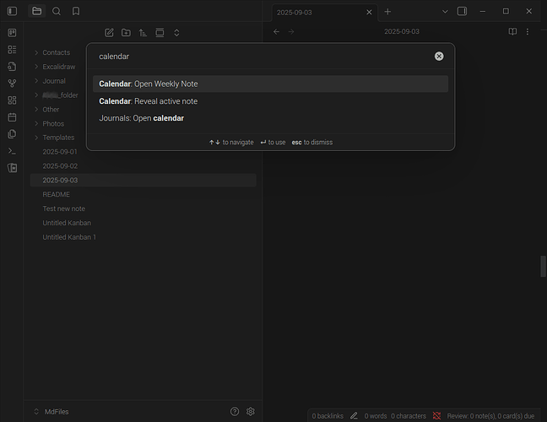Open today's daily note calendar icon
This screenshot has height=422, width=547.
coord(12,117)
